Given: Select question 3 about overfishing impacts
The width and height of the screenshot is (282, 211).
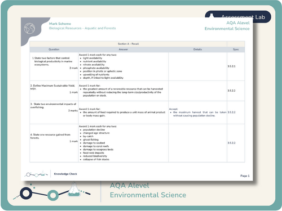Looking at the screenshot, I should [53, 106].
